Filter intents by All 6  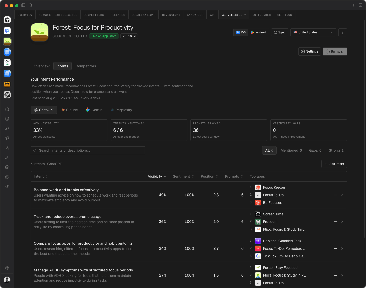click(x=269, y=150)
